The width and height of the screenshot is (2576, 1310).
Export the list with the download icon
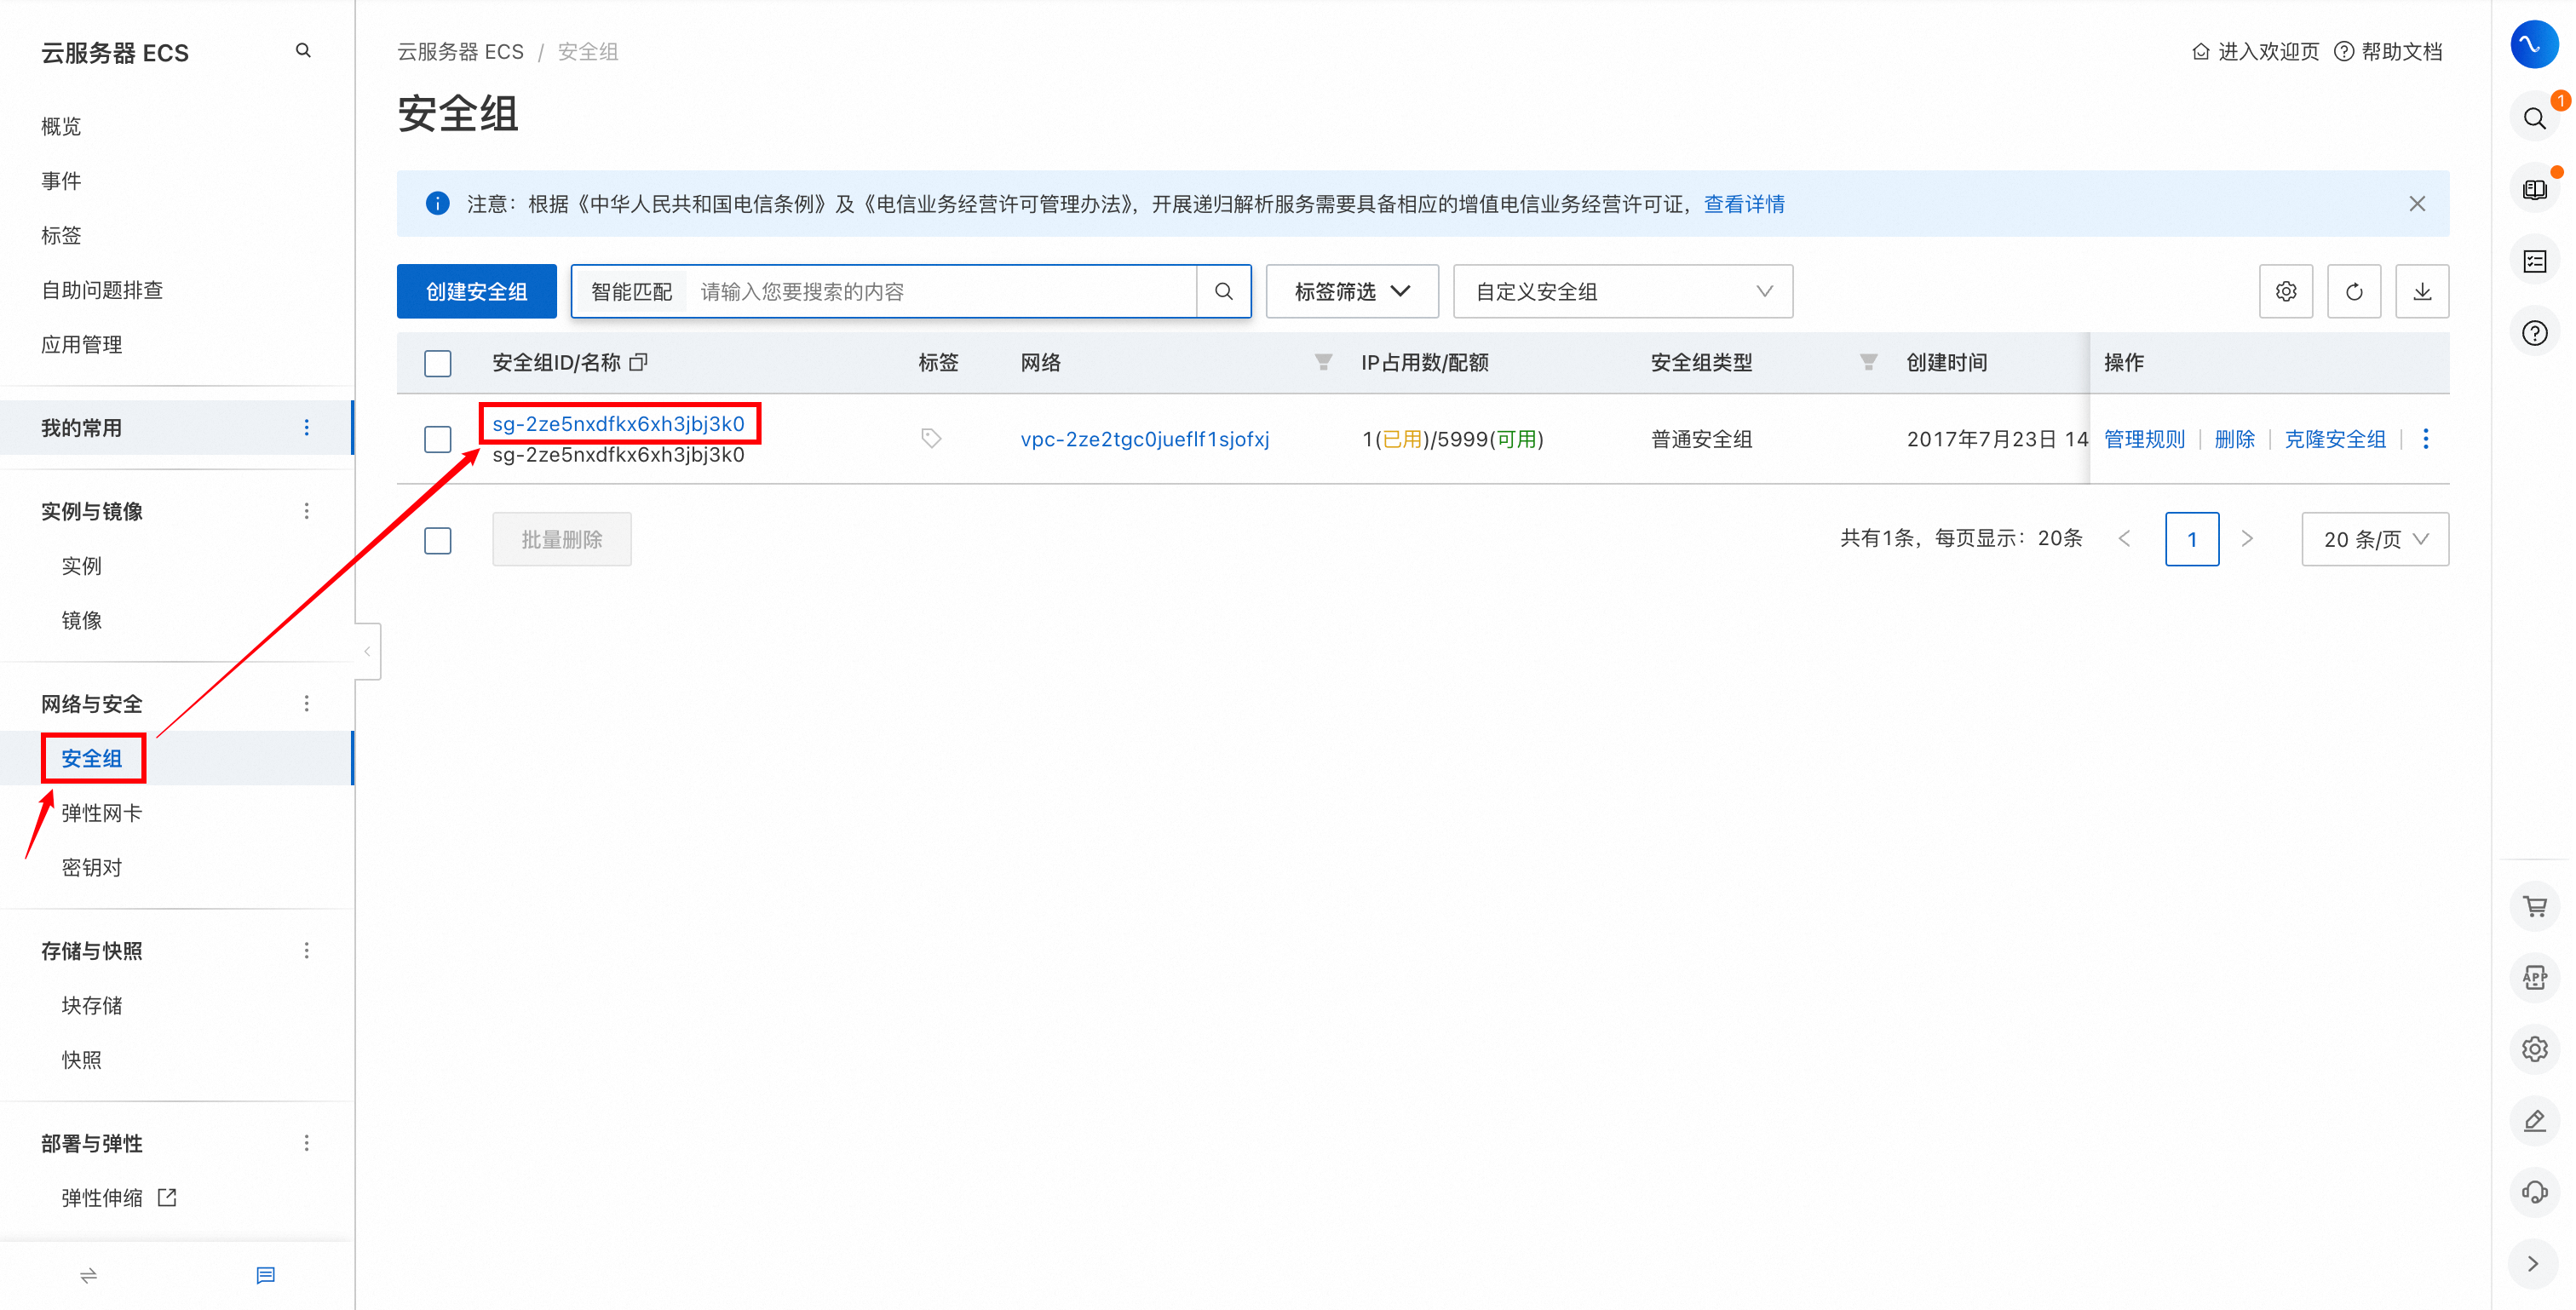point(2421,291)
